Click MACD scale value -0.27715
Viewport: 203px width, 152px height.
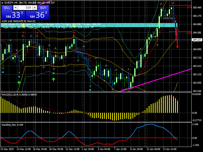197,120
